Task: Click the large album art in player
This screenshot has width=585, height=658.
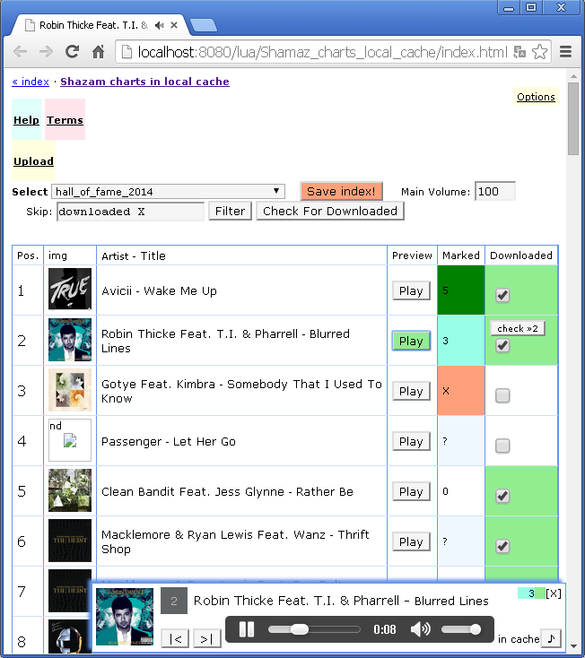Action: tap(125, 617)
